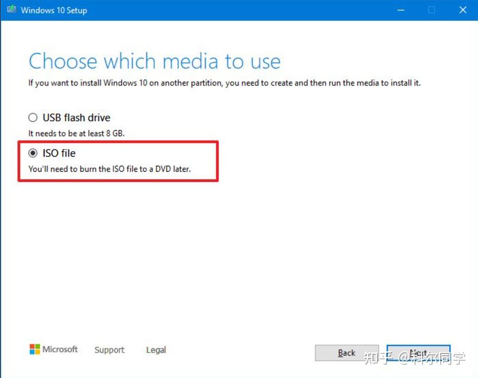Maximize the Windows 10 Setup window
Screen dimensions: 478x378
tap(431, 10)
